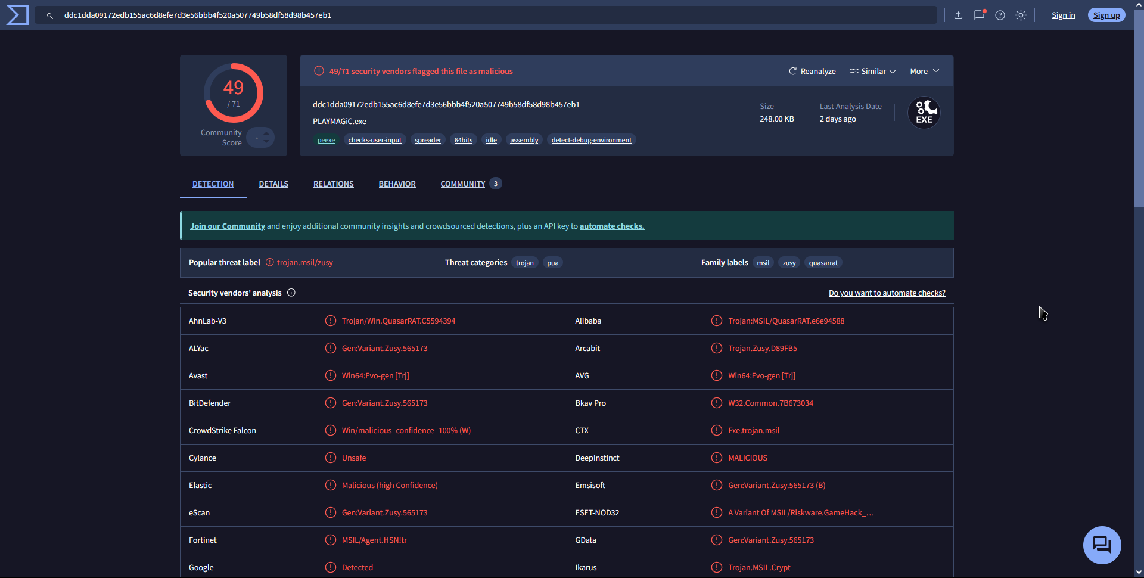The image size is (1144, 578).
Task: Click the alert icon in the CrowdStrike Falcon row
Action: tap(331, 430)
